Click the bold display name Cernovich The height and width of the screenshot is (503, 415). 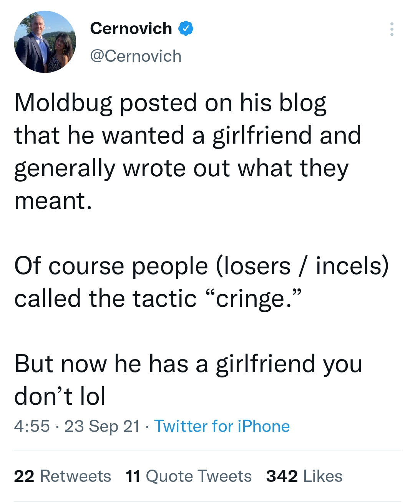(x=131, y=28)
